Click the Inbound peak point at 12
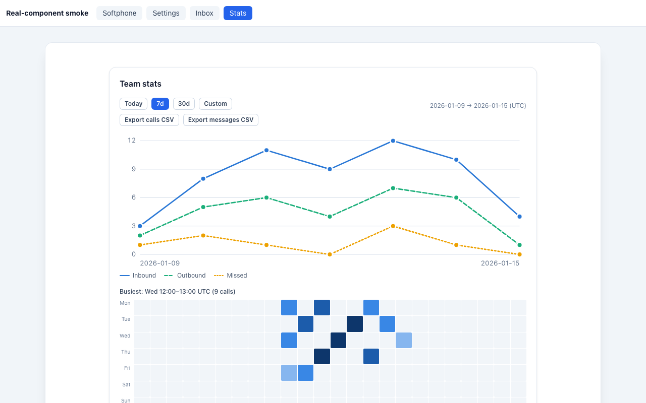Image resolution: width=646 pixels, height=403 pixels. (393, 141)
